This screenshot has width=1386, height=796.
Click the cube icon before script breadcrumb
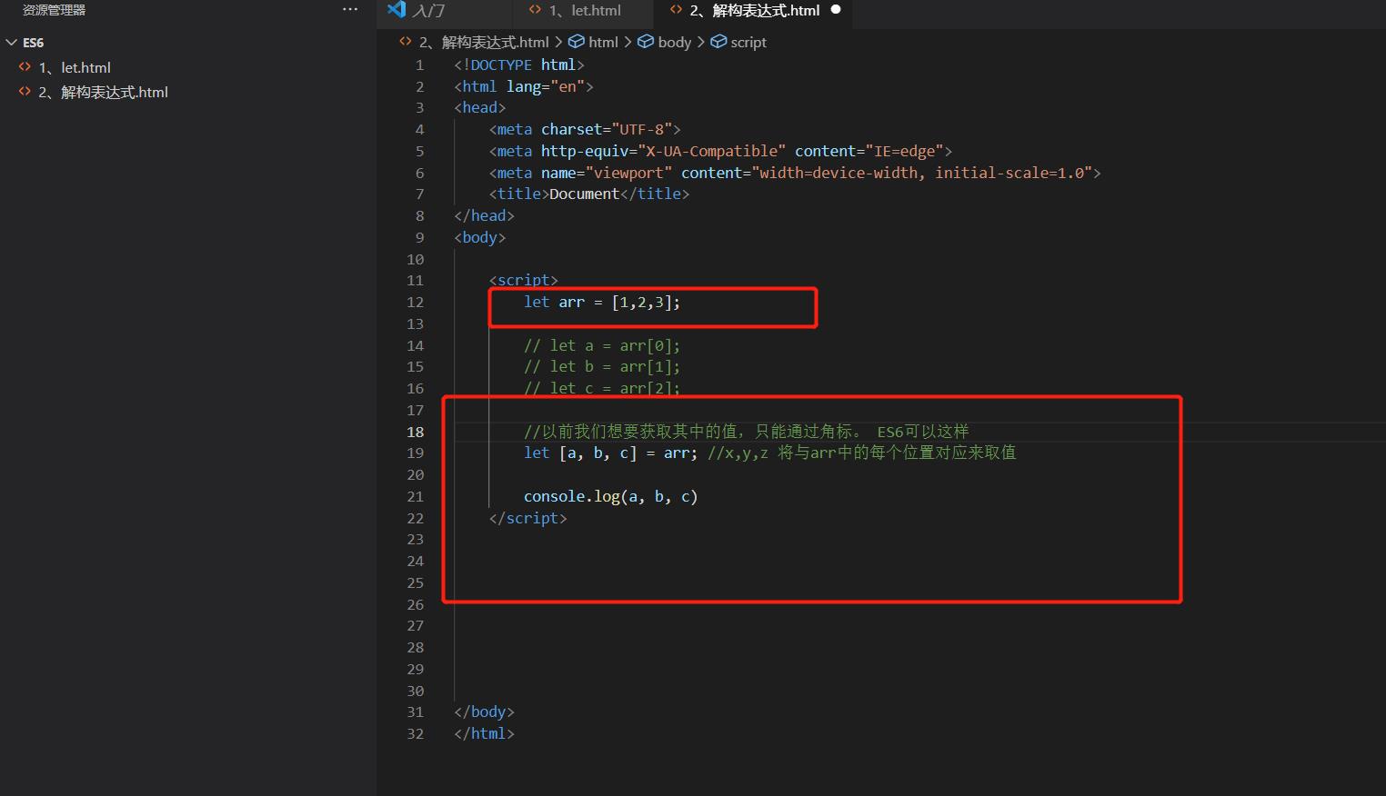point(718,42)
